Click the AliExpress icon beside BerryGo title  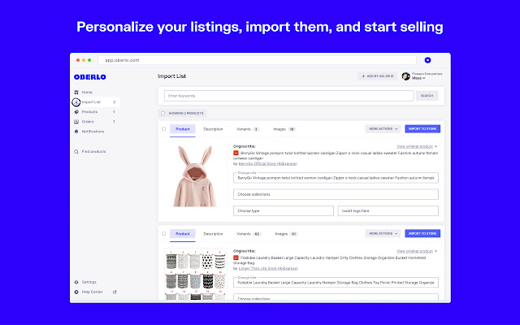[x=236, y=153]
